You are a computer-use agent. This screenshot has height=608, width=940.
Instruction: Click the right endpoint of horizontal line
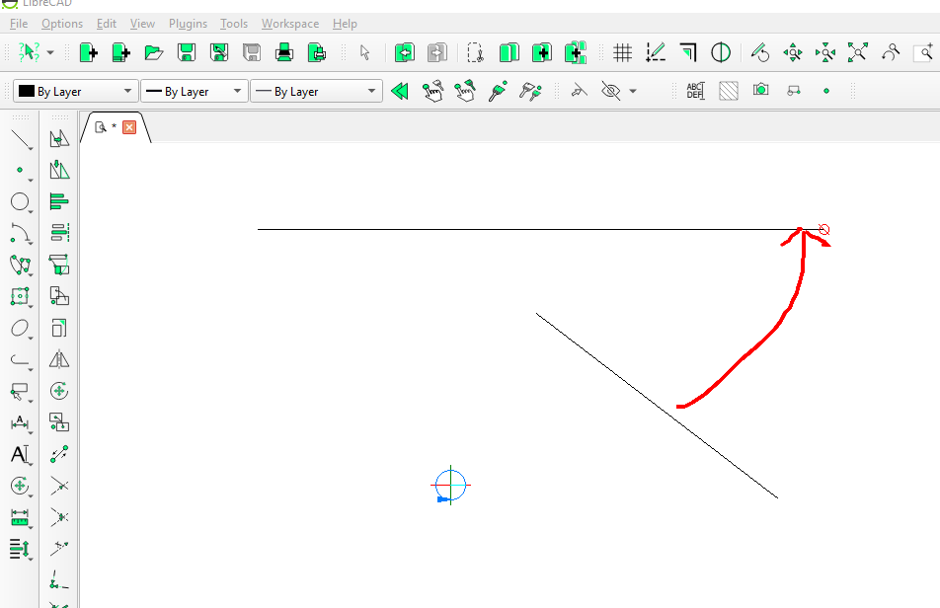[802, 230]
